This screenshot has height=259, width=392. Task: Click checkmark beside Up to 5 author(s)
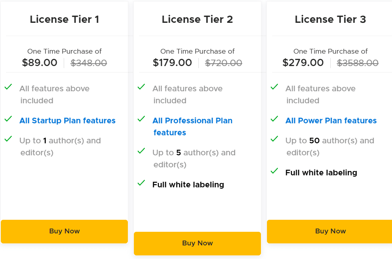(141, 151)
